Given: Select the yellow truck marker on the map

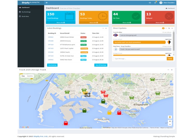Looking at the screenshot, I should point(85,93).
